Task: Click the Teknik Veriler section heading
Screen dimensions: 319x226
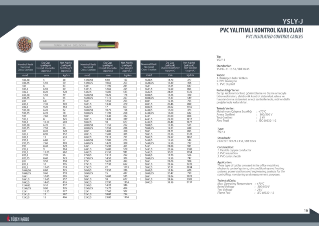Action: pos(225,108)
